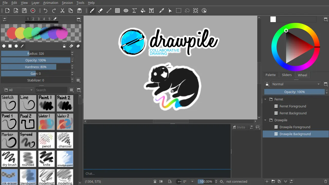Choose the round pixel brush shape
The height and width of the screenshot is (185, 329).
[x=4, y=46]
